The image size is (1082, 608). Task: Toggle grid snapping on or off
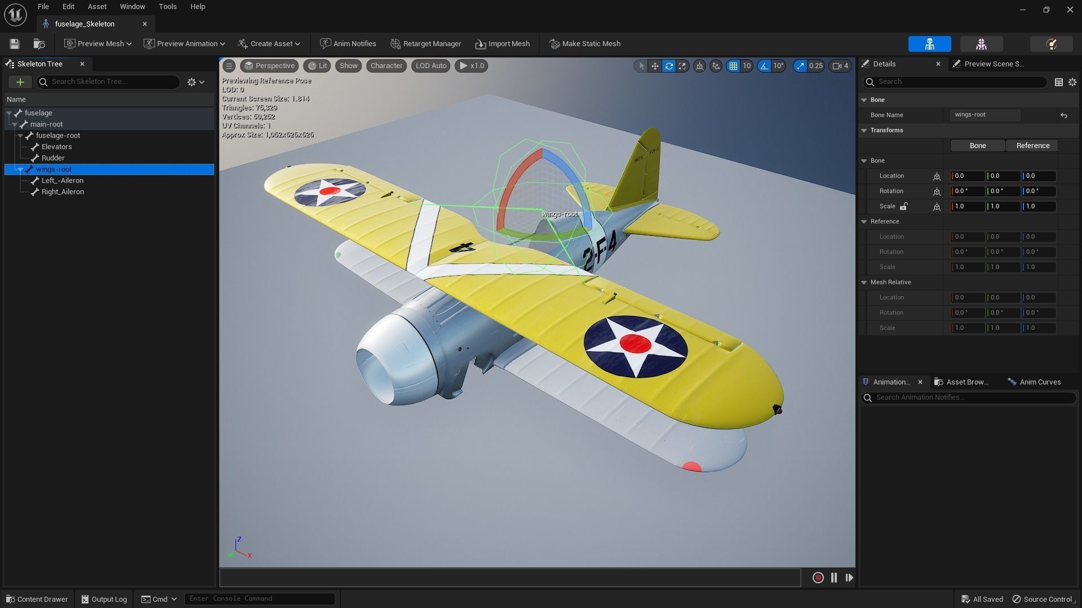tap(733, 66)
